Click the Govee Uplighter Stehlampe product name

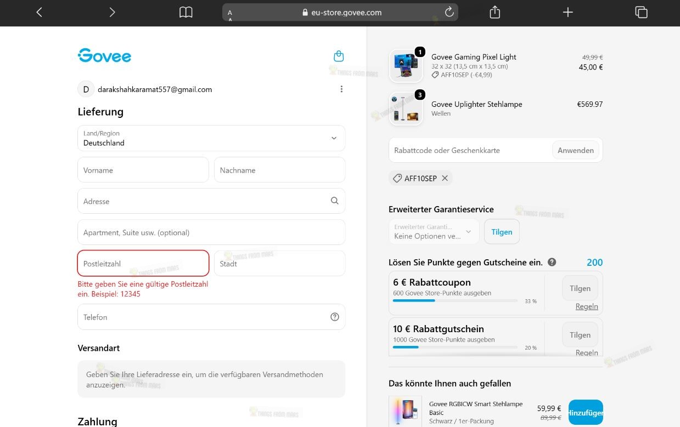point(476,104)
